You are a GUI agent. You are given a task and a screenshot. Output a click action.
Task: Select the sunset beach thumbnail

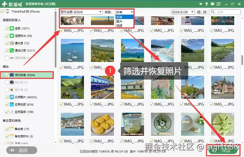(102, 20)
